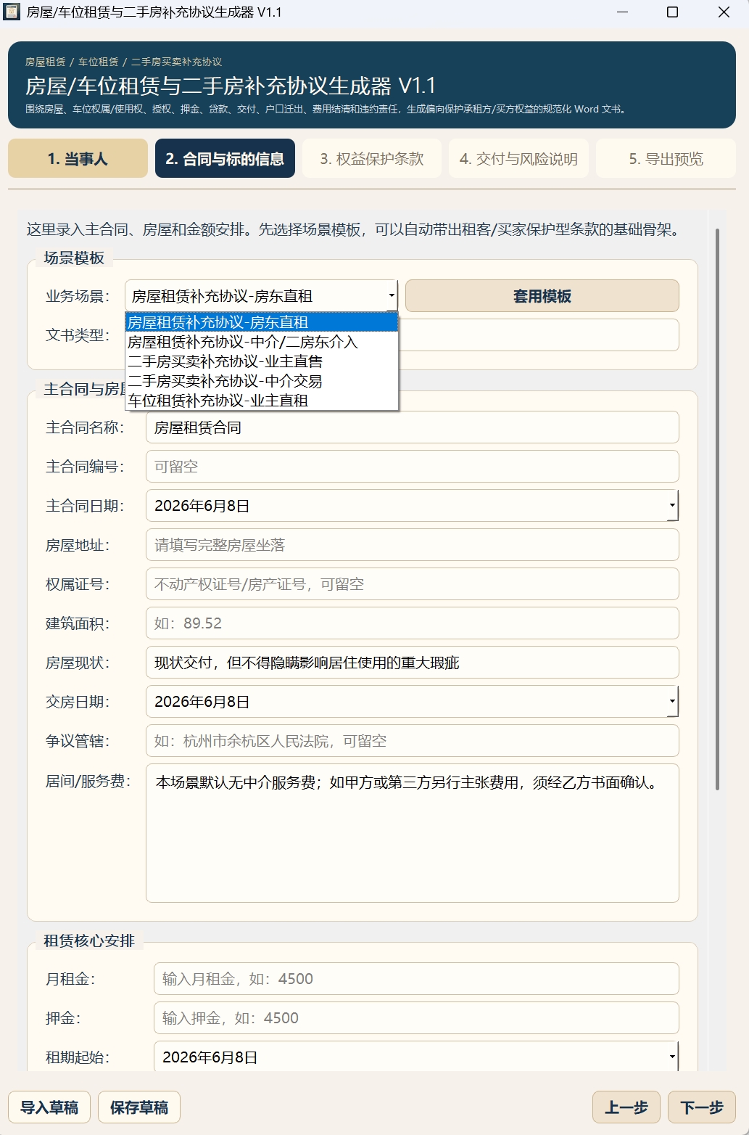Proceed with the 下一步 button
Image resolution: width=749 pixels, height=1135 pixels.
pyautogui.click(x=702, y=1107)
